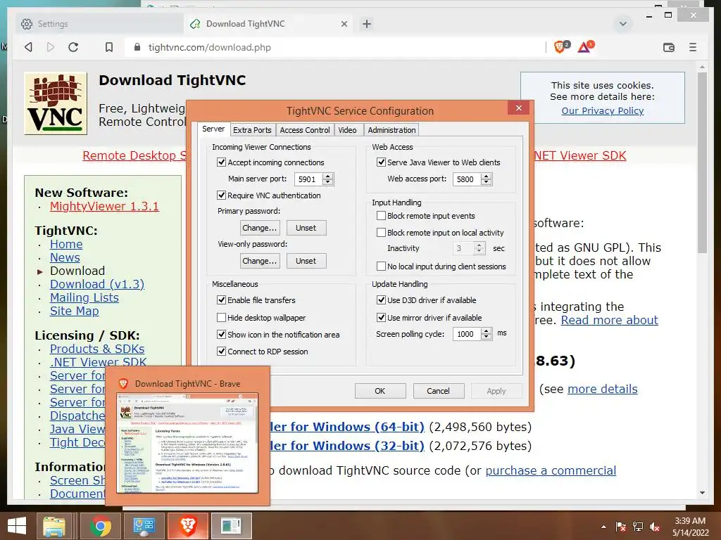This screenshot has height=540, width=721.
Task: Switch to the Access Control tab
Action: coord(305,130)
